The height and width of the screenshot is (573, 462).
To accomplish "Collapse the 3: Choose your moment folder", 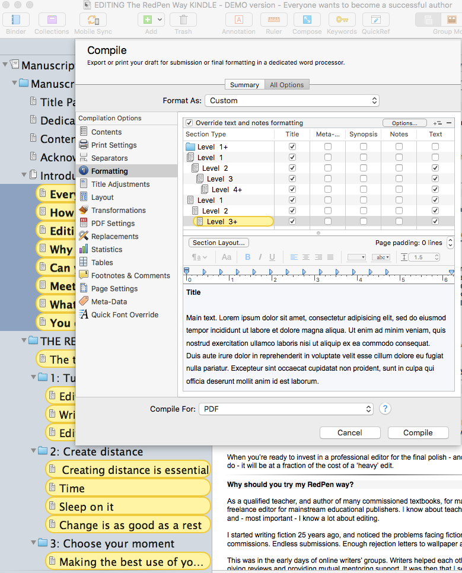I will coord(34,542).
